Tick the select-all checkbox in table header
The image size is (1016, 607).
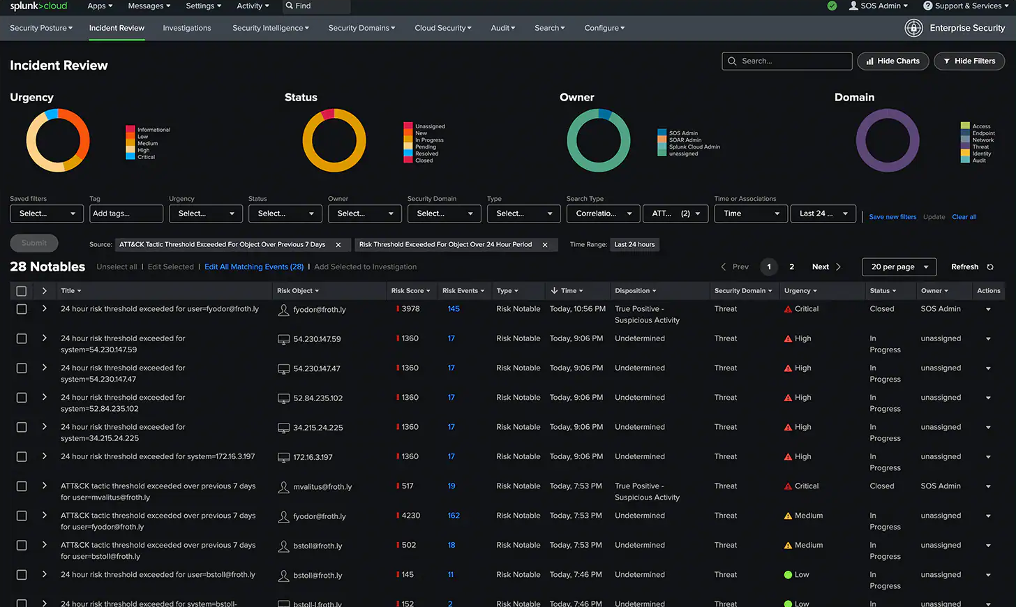click(22, 291)
